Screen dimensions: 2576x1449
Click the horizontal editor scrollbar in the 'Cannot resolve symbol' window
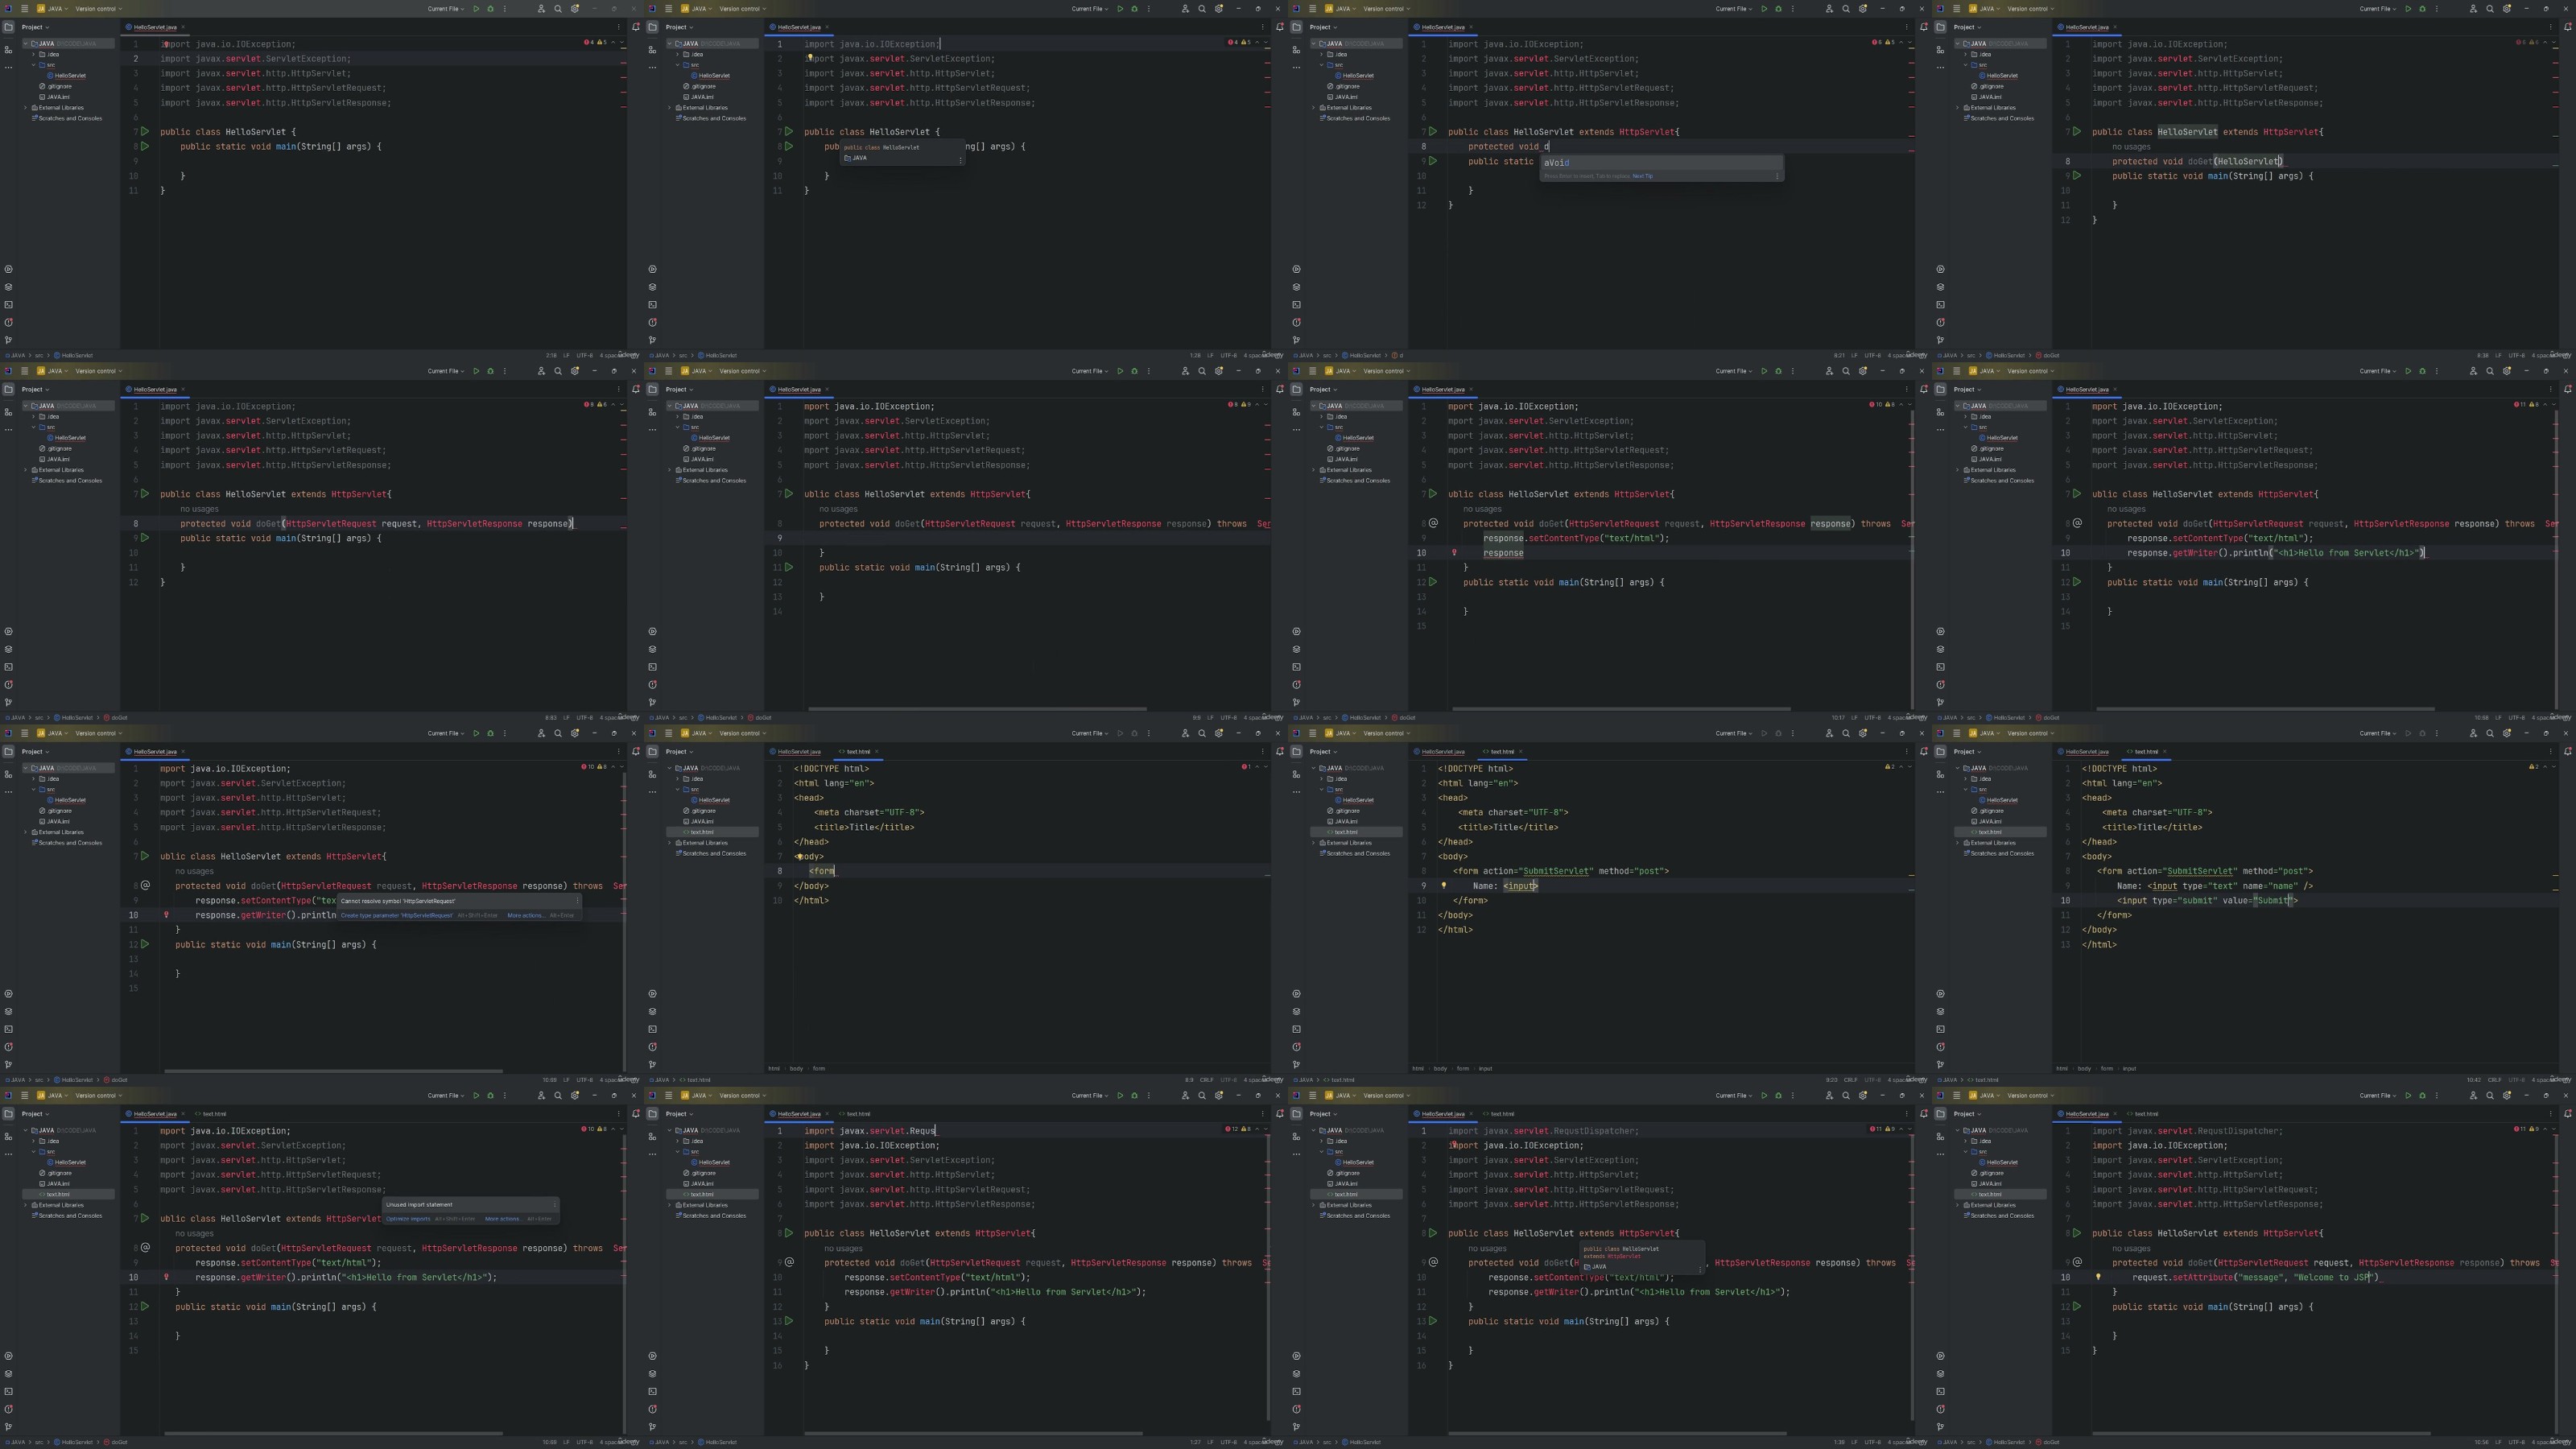[x=333, y=1071]
